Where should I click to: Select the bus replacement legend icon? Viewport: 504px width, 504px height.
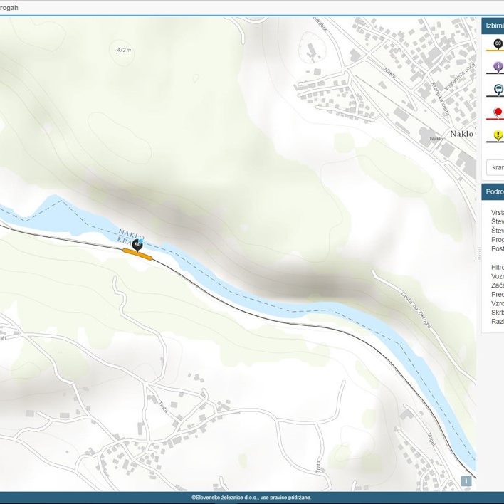pos(498,90)
